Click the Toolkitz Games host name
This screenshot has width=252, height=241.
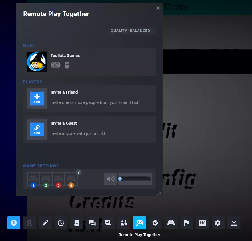coord(65,56)
